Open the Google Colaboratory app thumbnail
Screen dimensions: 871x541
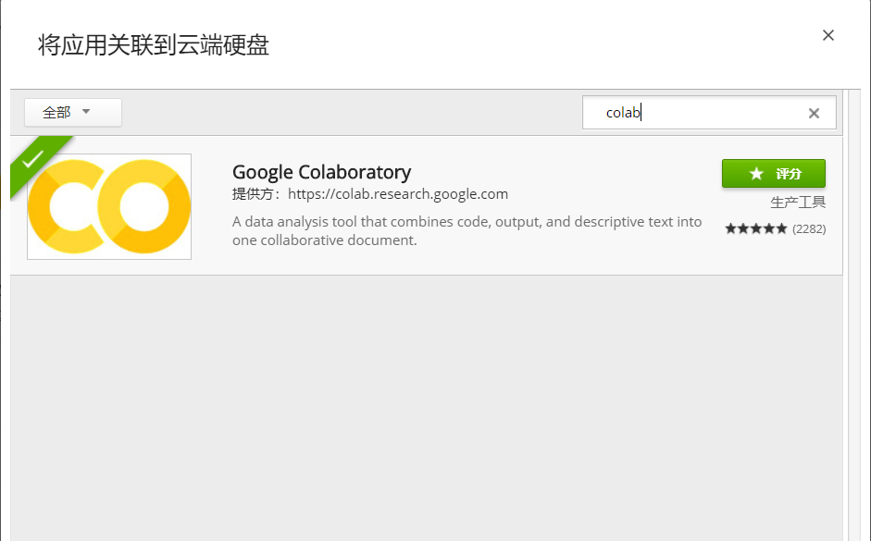[x=108, y=205]
